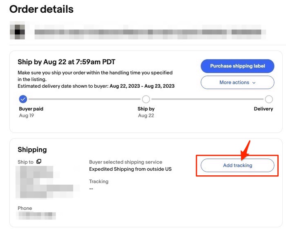Click the Add tracking button

coord(237,165)
